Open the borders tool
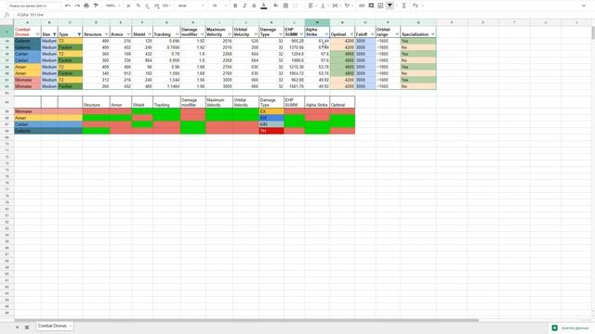595x334 pixels. click(x=285, y=6)
